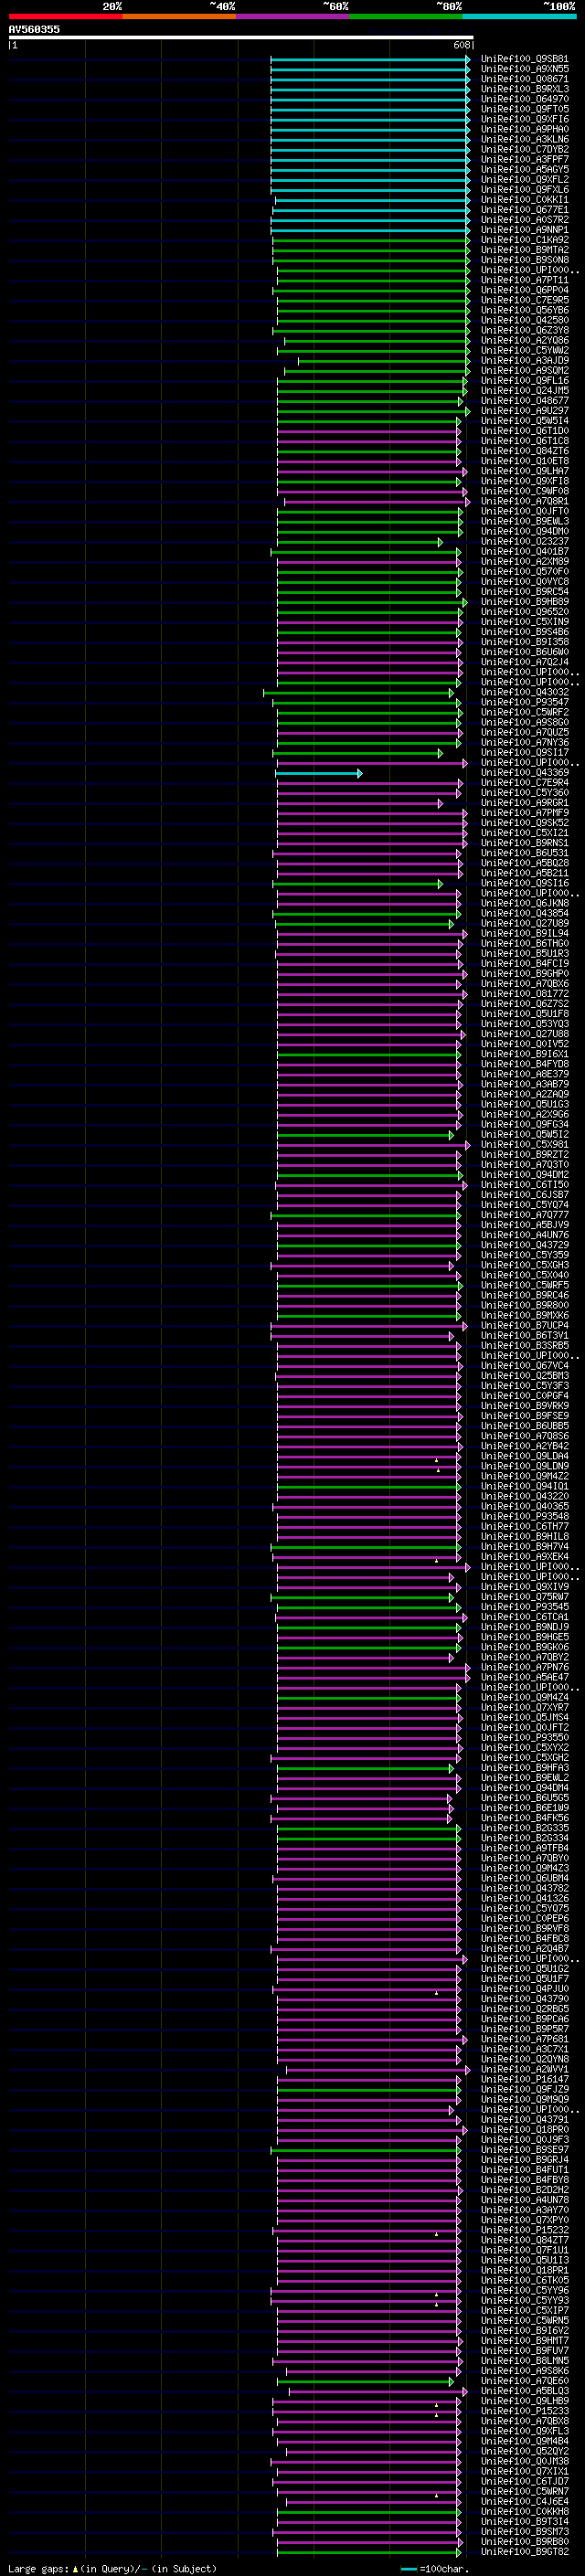Viewport: 585px width, 2576px height.
Task: Click the UniRef100_A9SQM2 label
Action: coord(524,371)
